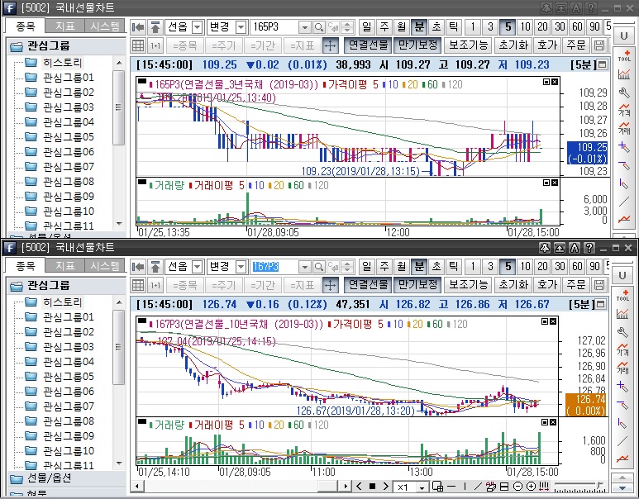Image resolution: width=639 pixels, height=499 pixels.
Task: Click the crosshair cursor icon in top chart
Action: (330, 45)
